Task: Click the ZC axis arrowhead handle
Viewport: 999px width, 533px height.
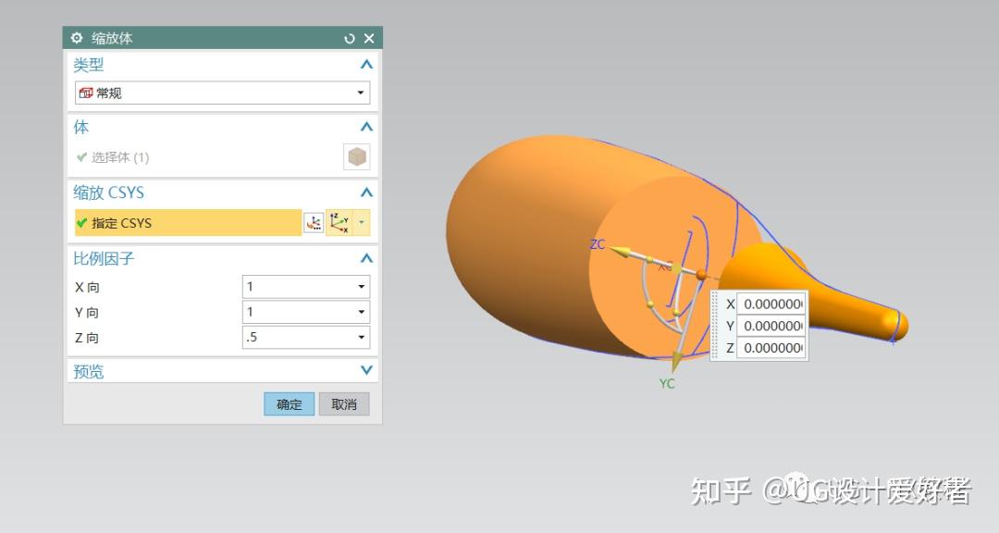Action: click(620, 253)
